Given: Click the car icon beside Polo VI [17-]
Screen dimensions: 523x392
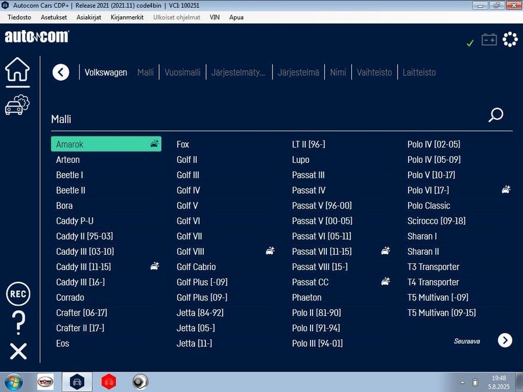Looking at the screenshot, I should tap(506, 189).
